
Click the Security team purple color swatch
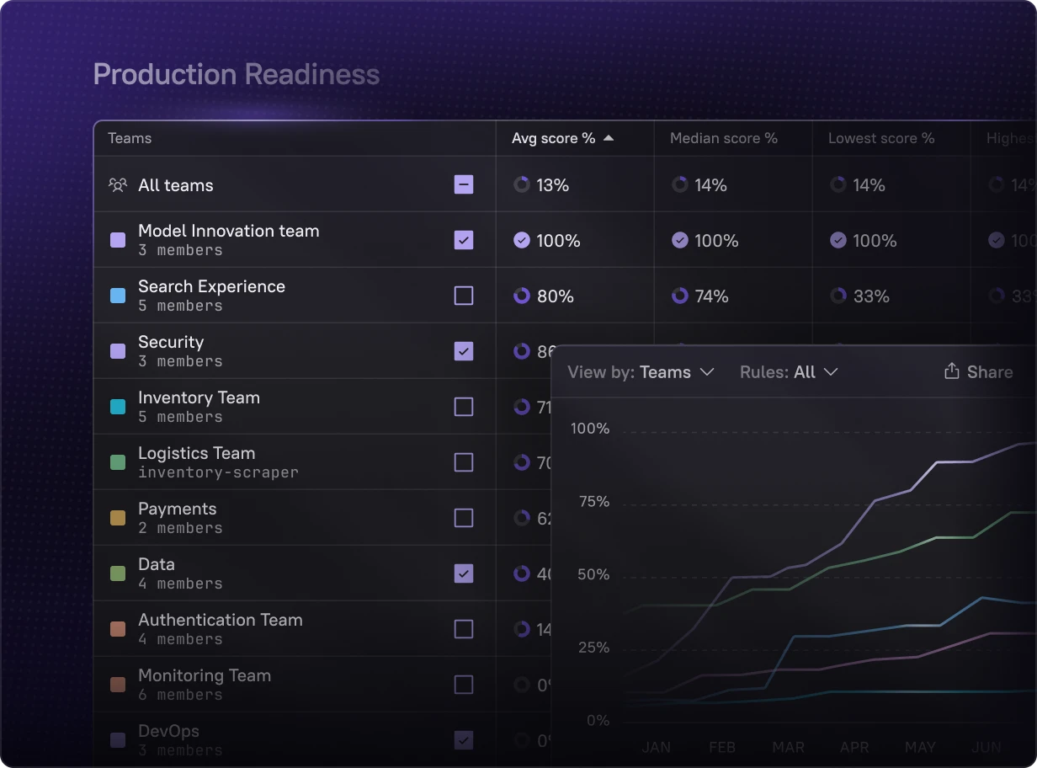tap(119, 351)
